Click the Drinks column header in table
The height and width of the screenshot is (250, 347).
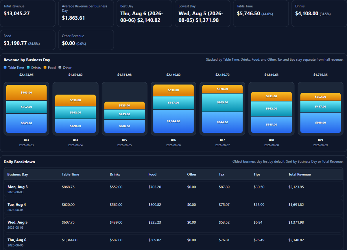[x=115, y=174]
